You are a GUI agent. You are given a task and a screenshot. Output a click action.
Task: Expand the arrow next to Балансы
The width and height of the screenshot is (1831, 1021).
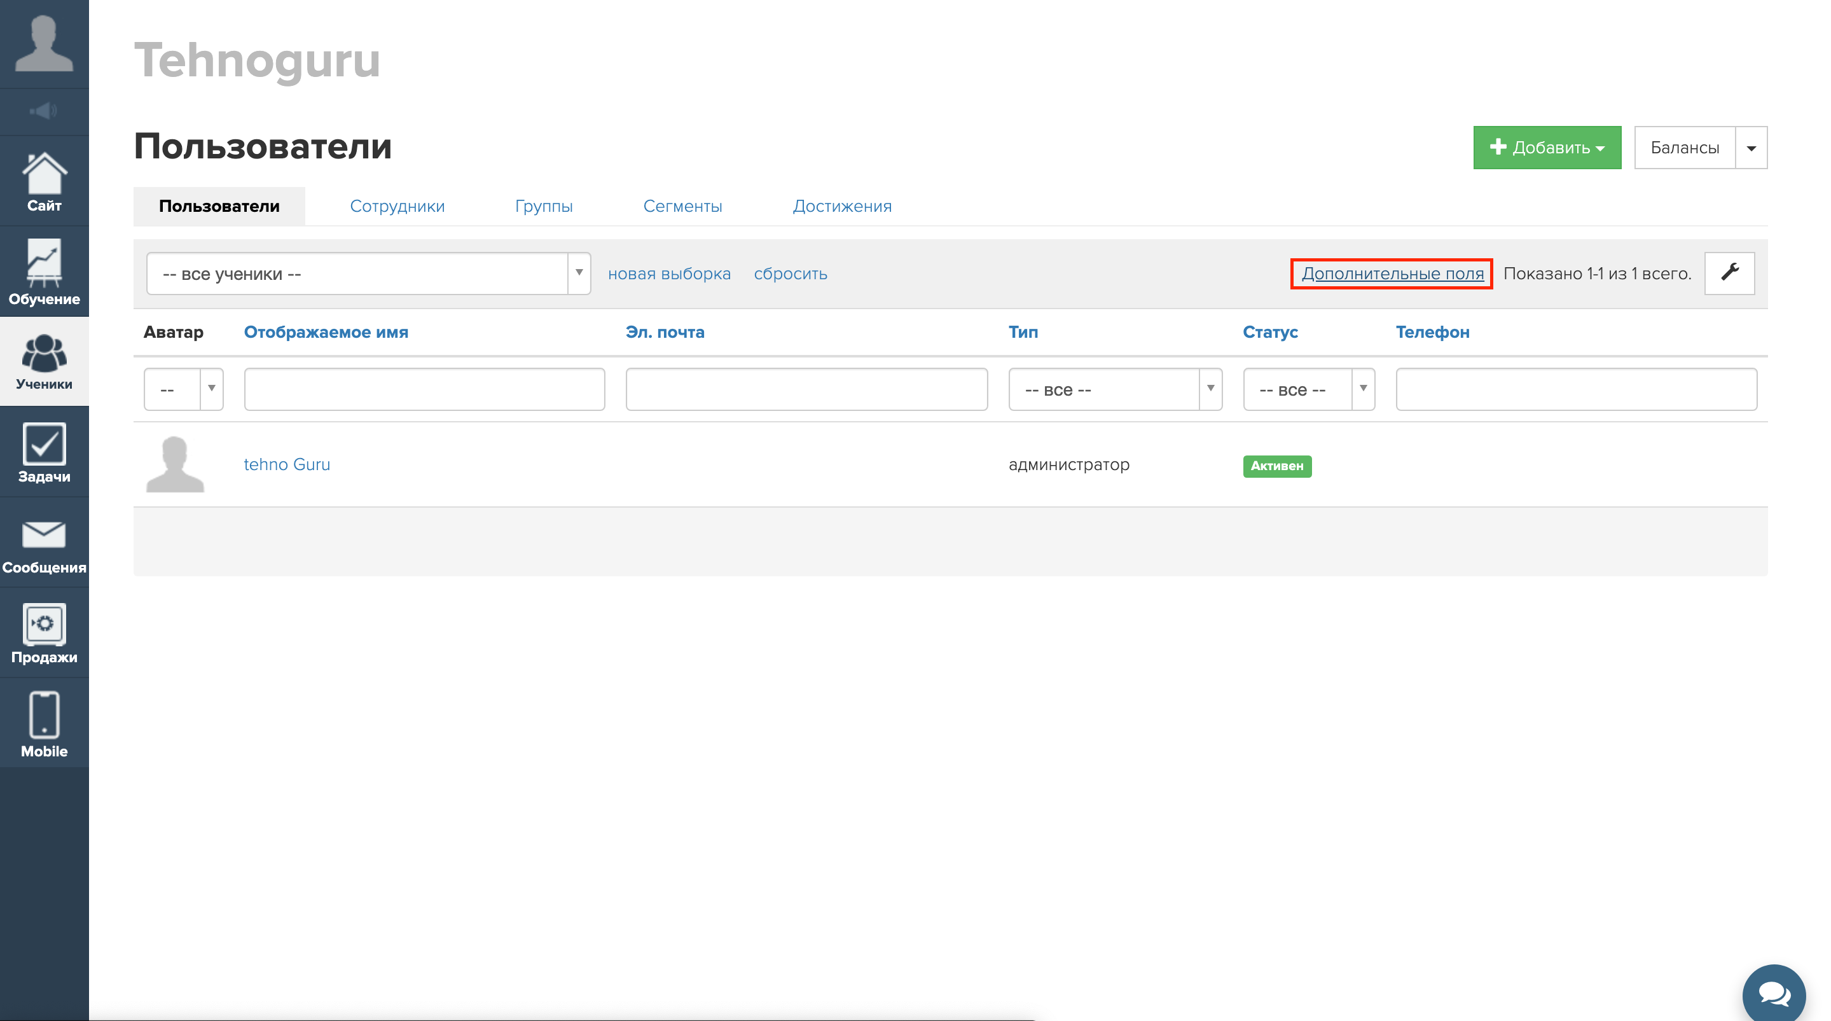[1752, 148]
